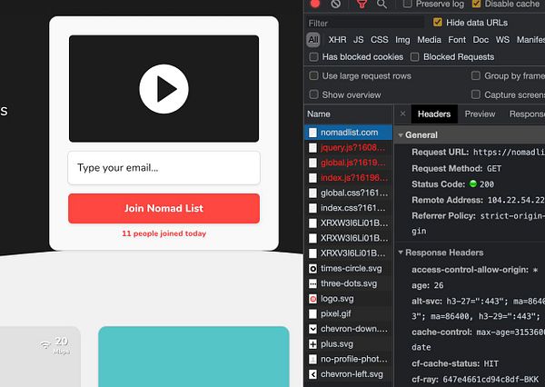Click the plus.svg thumbnail icon
Viewport: 545px width, 387px height.
[312, 344]
